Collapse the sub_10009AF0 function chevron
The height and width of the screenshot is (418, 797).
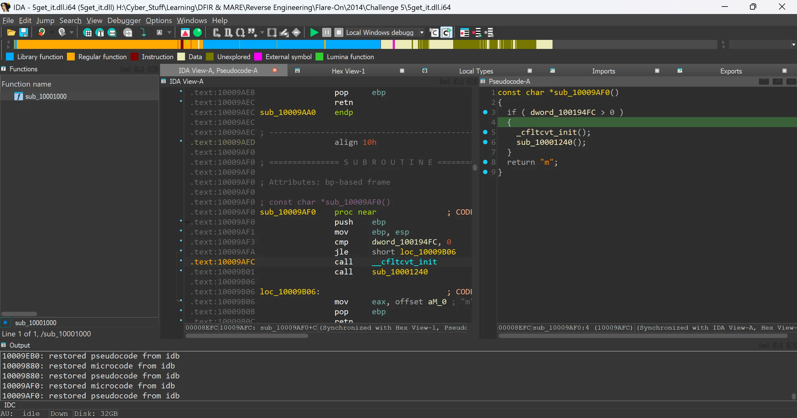[x=187, y=222]
